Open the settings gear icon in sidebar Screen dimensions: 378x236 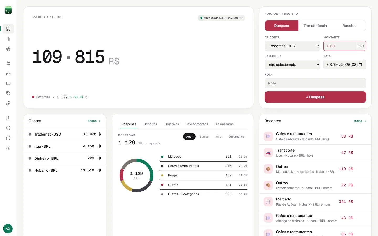pos(8,148)
